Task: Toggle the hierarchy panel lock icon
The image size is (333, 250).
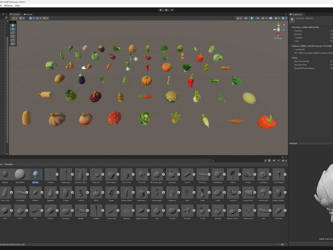Action: [3, 14]
